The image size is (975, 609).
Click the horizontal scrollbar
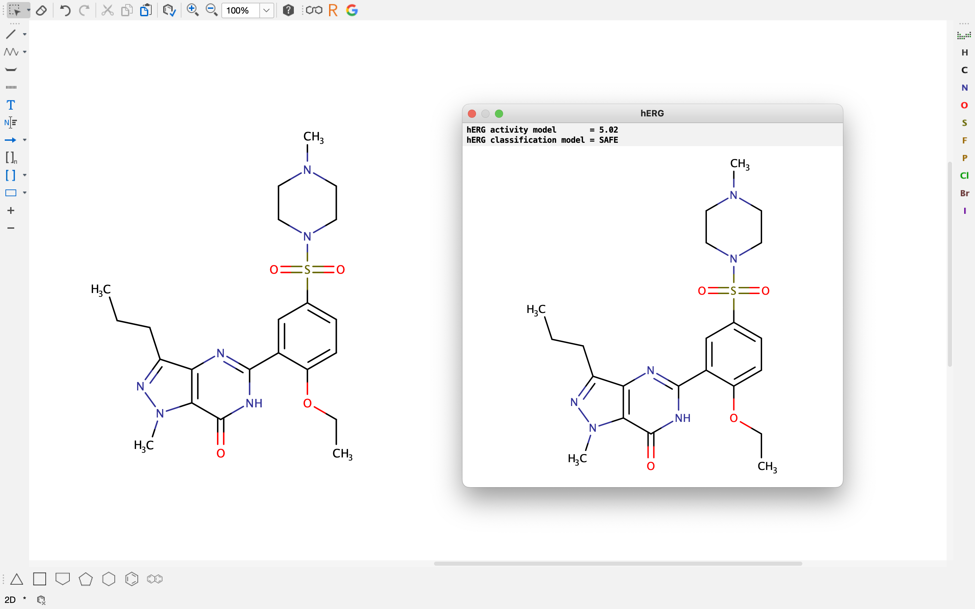click(x=617, y=563)
